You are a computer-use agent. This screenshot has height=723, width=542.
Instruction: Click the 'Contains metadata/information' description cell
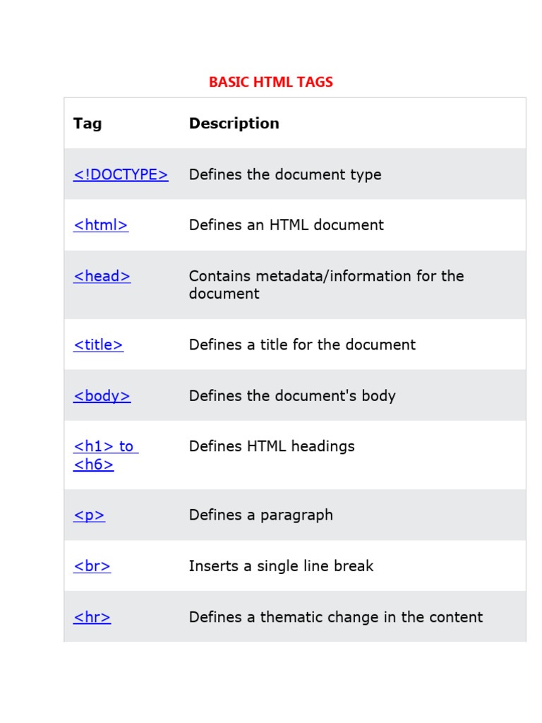point(326,285)
